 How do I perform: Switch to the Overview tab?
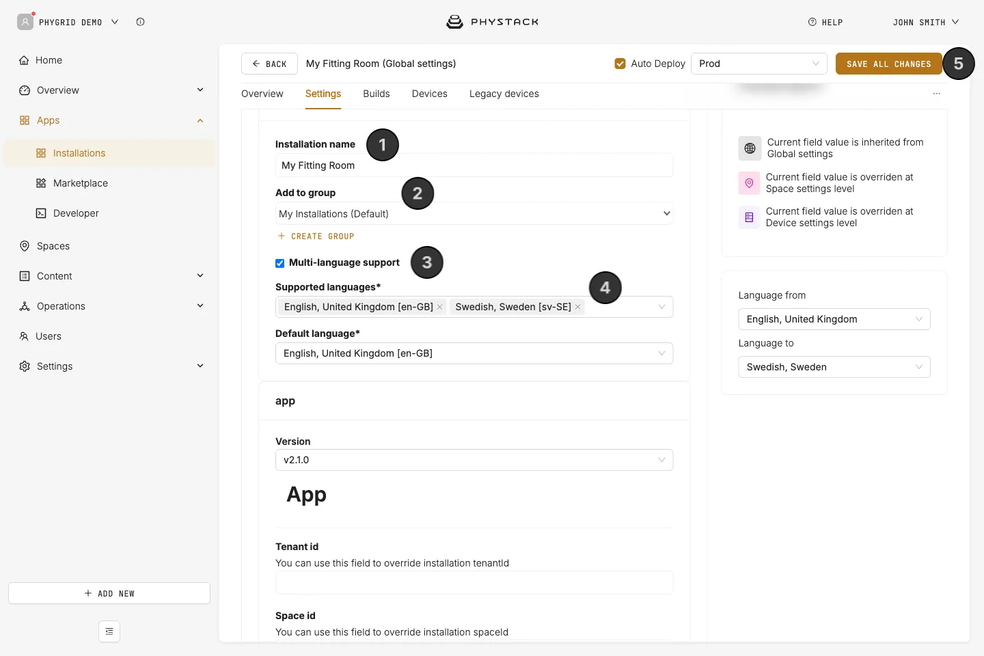point(262,94)
